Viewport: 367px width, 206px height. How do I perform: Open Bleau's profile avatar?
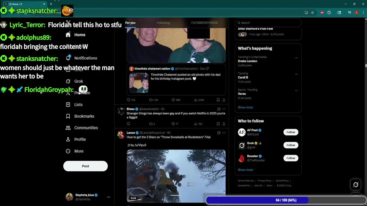(x=121, y=111)
